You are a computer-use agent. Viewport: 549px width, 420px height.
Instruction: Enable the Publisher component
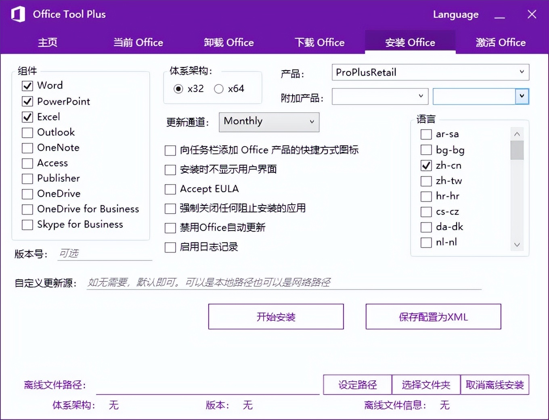point(27,178)
